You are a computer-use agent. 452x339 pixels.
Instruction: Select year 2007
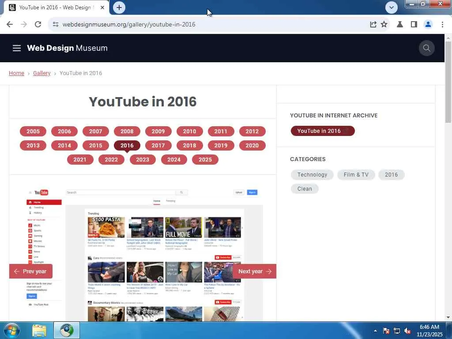pos(96,132)
